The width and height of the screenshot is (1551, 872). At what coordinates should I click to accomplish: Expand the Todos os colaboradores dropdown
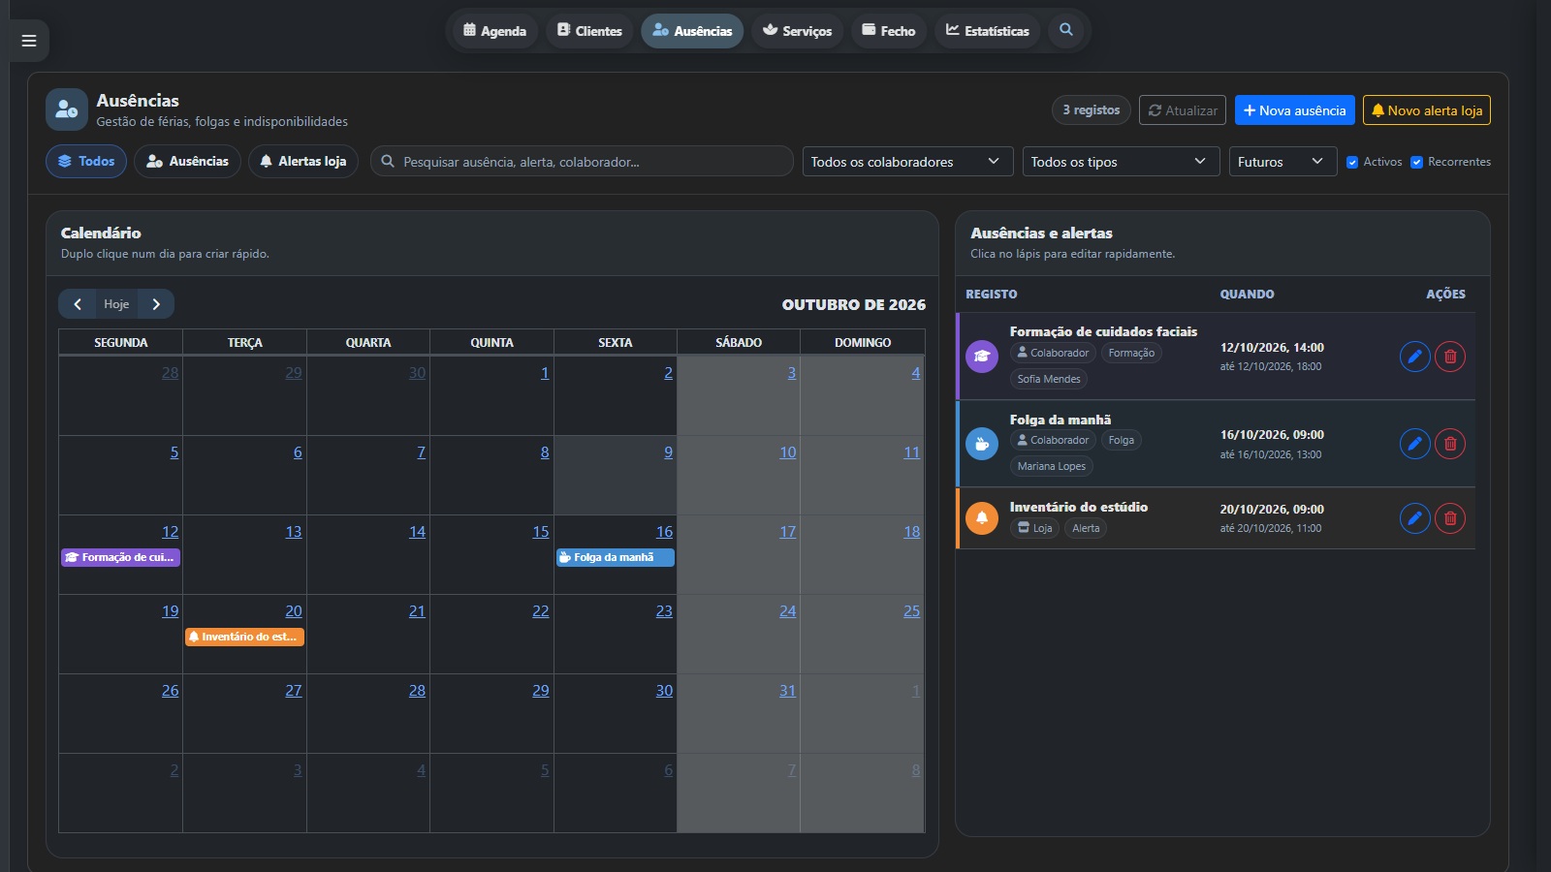tap(907, 162)
